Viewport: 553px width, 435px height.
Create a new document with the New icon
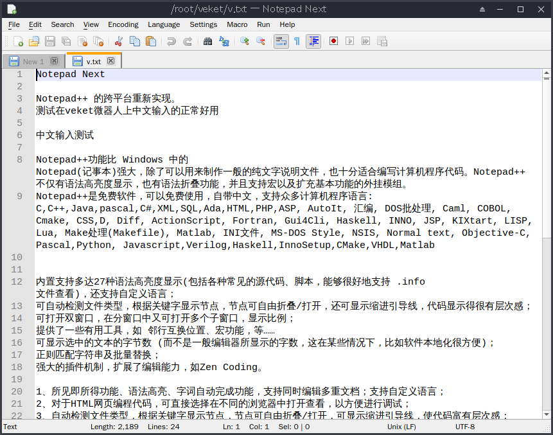[18, 41]
